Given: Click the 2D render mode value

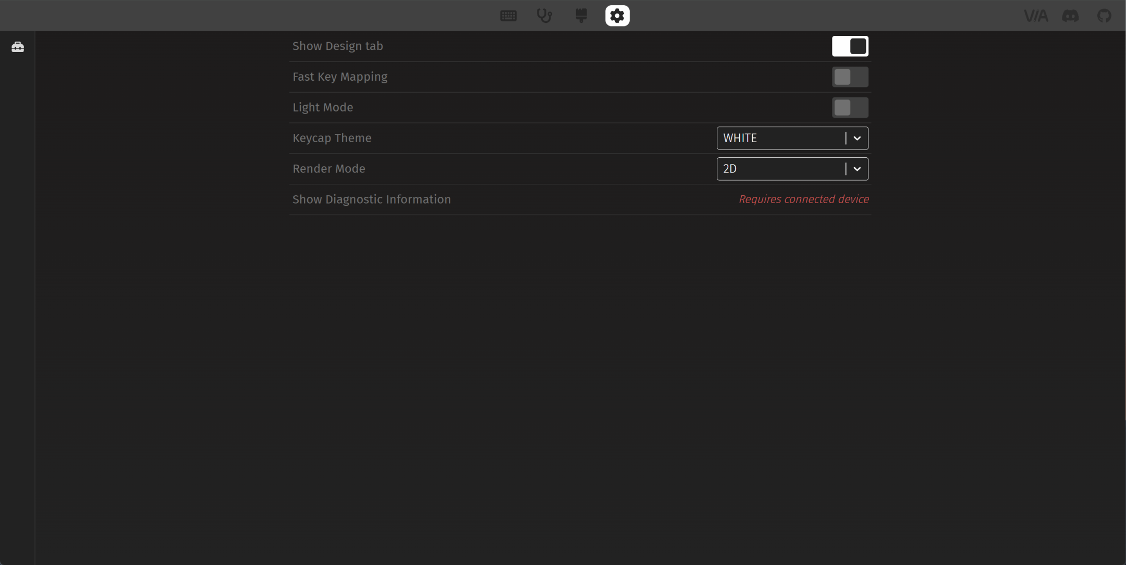Looking at the screenshot, I should coord(730,169).
